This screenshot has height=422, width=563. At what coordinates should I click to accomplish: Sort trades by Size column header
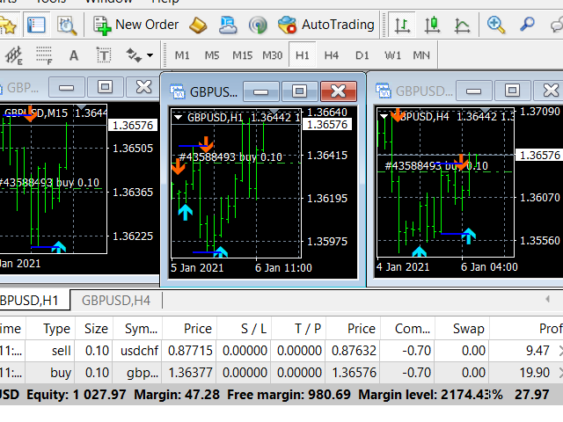click(x=94, y=328)
